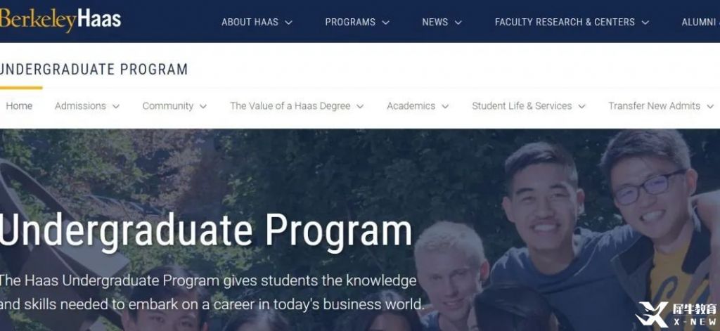The height and width of the screenshot is (331, 720).
Task: Click the Berkeley Haas logo
Action: pyautogui.click(x=60, y=20)
